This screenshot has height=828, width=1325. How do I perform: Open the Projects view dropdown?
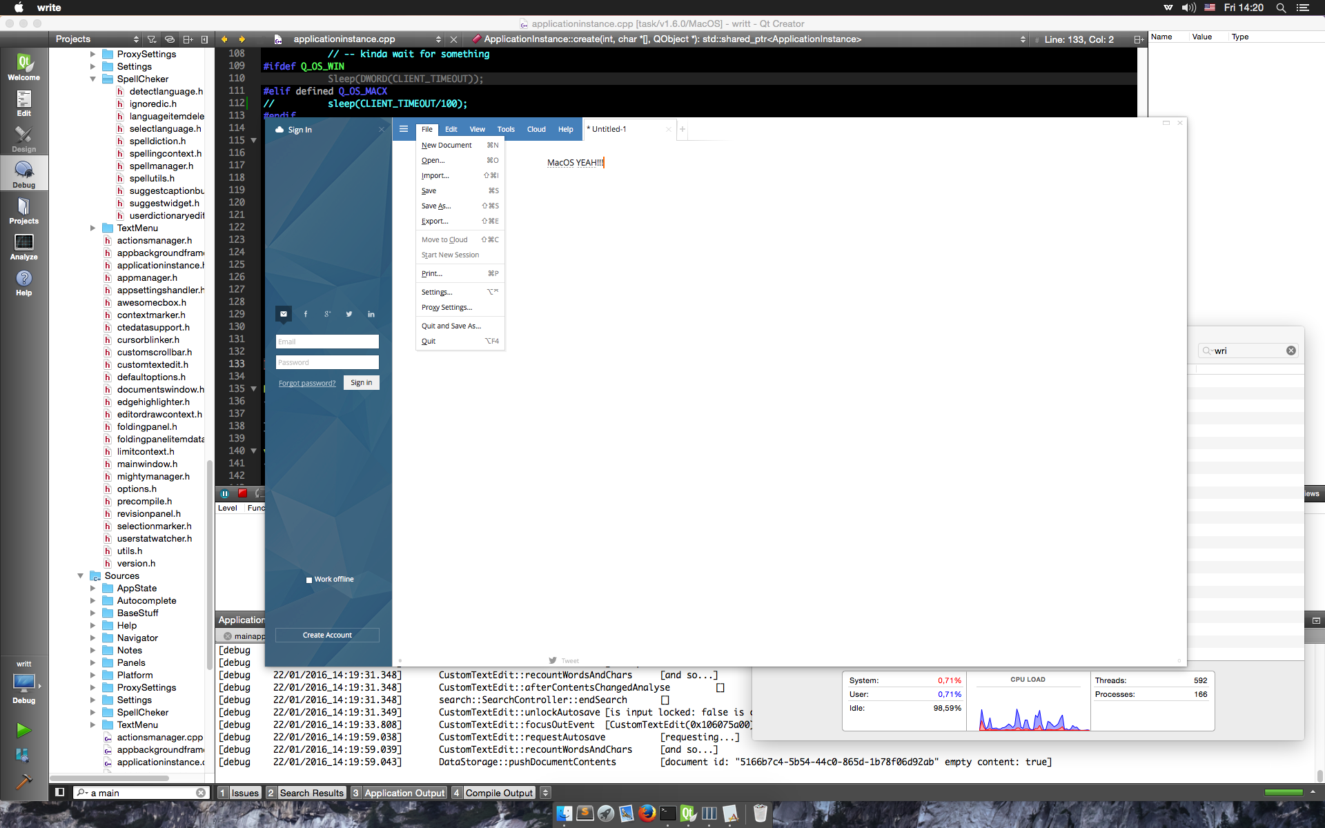97,39
